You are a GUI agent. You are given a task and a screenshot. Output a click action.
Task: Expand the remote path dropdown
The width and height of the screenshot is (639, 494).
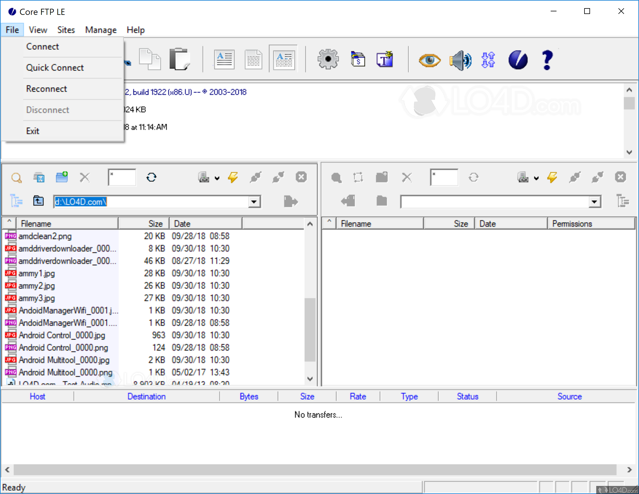594,201
